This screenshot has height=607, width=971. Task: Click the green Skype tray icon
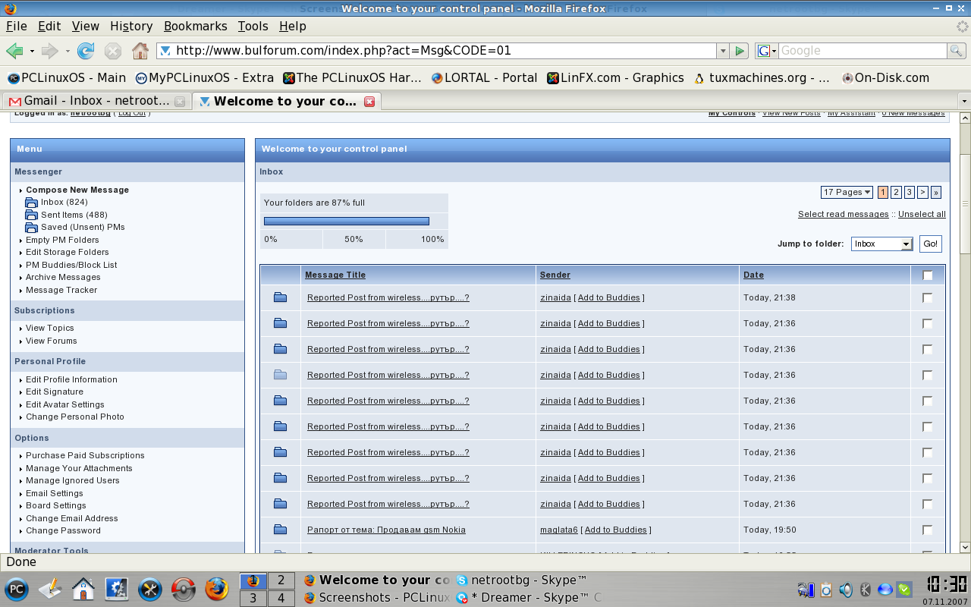pyautogui.click(x=904, y=590)
